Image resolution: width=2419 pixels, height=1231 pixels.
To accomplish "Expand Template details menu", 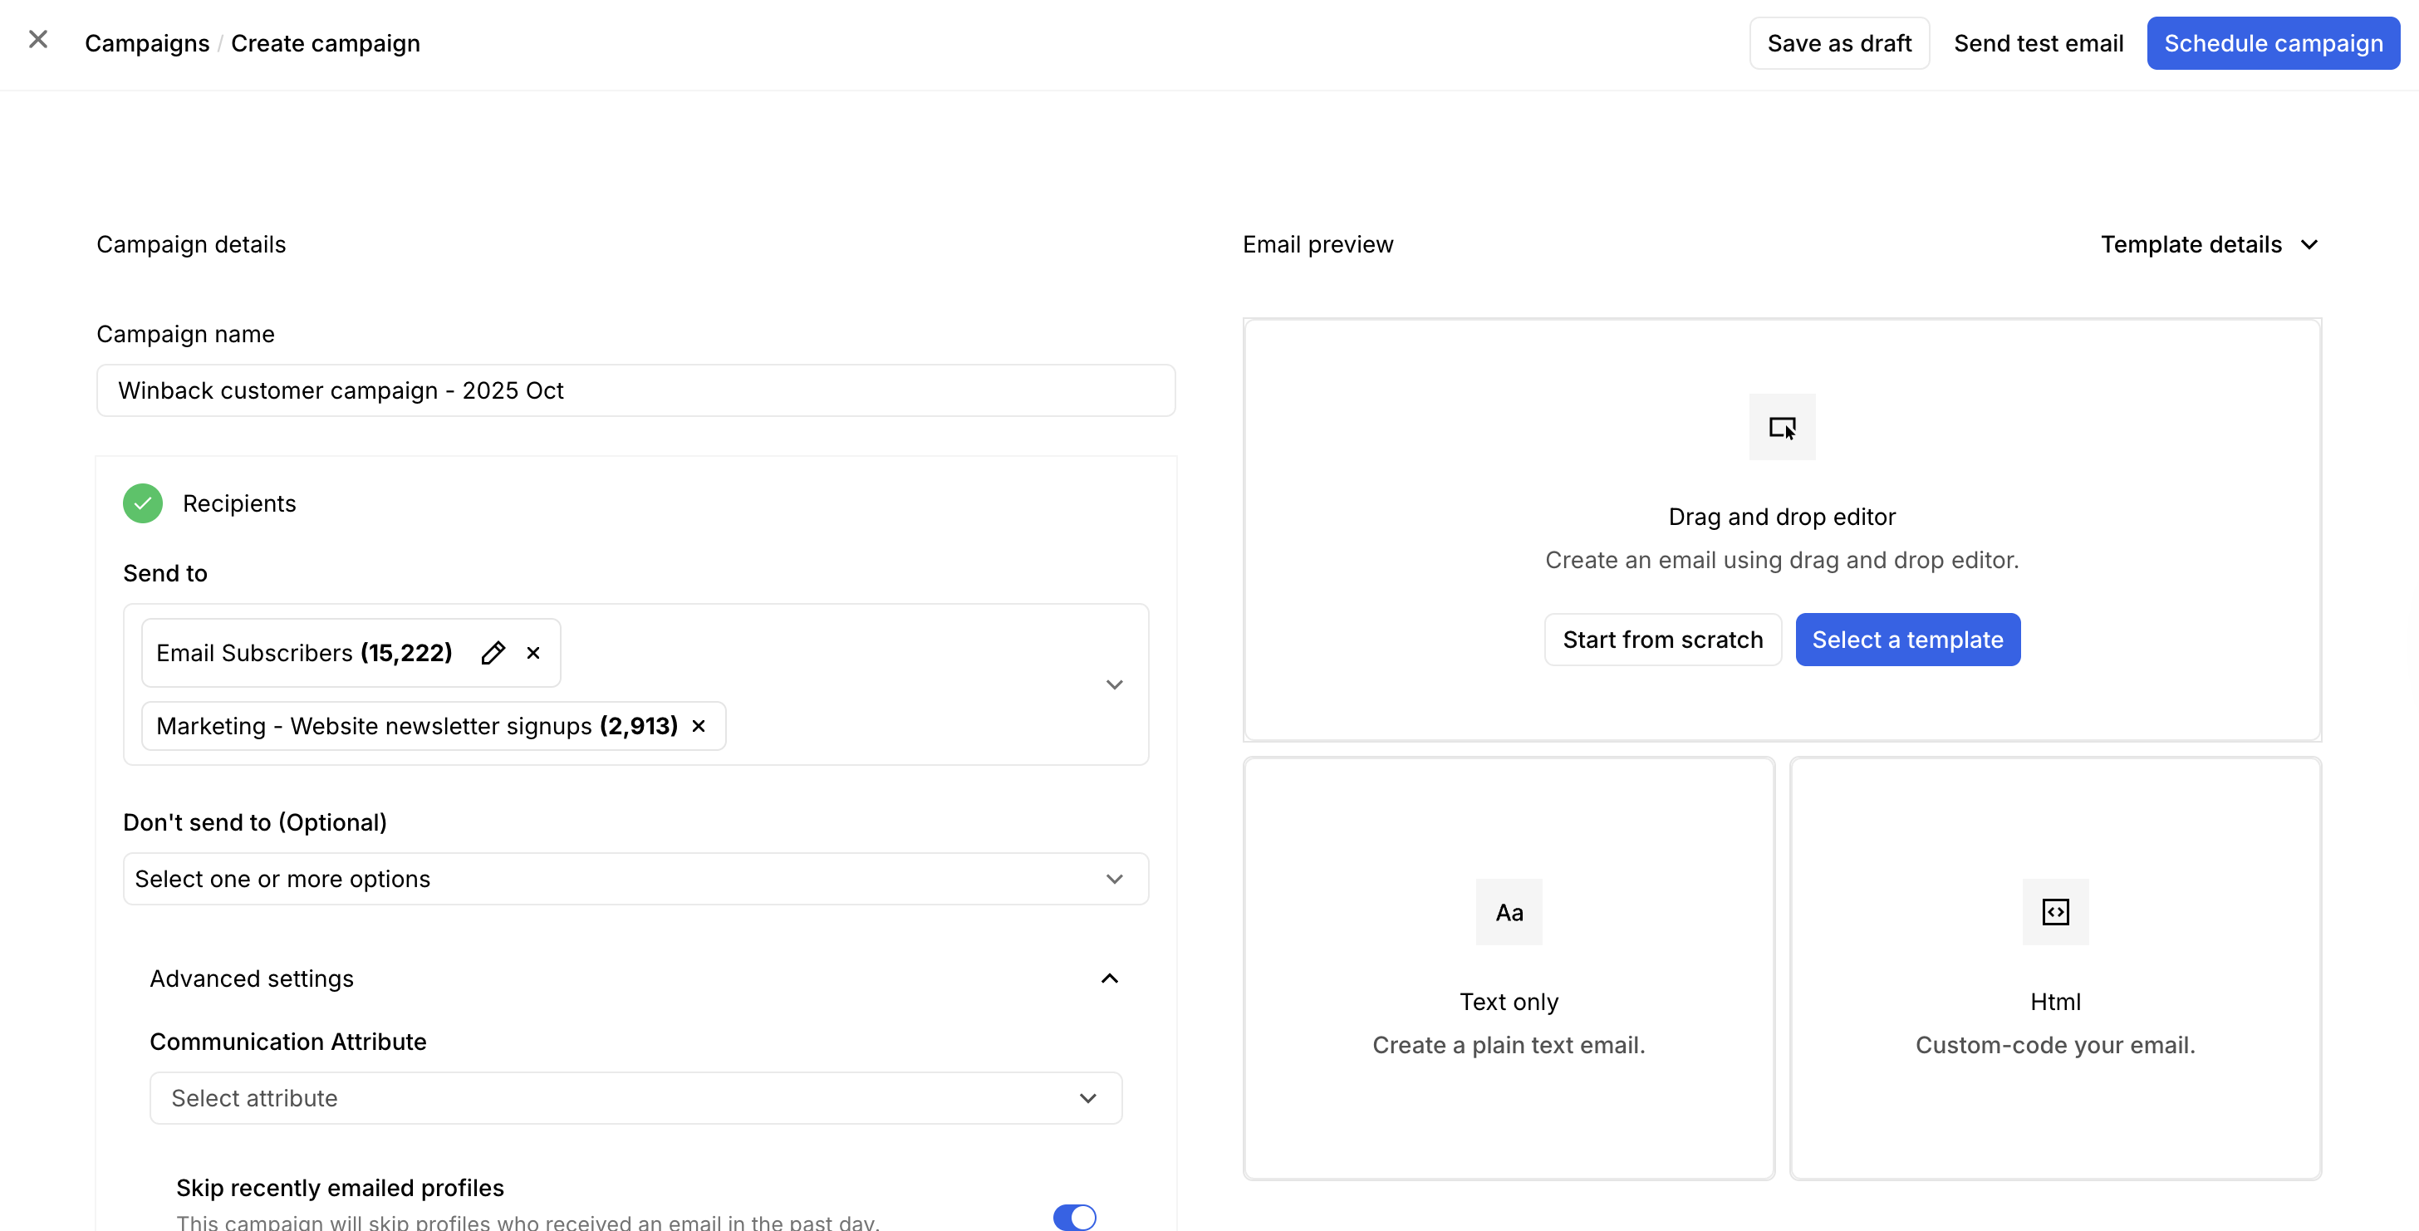I will (2209, 244).
